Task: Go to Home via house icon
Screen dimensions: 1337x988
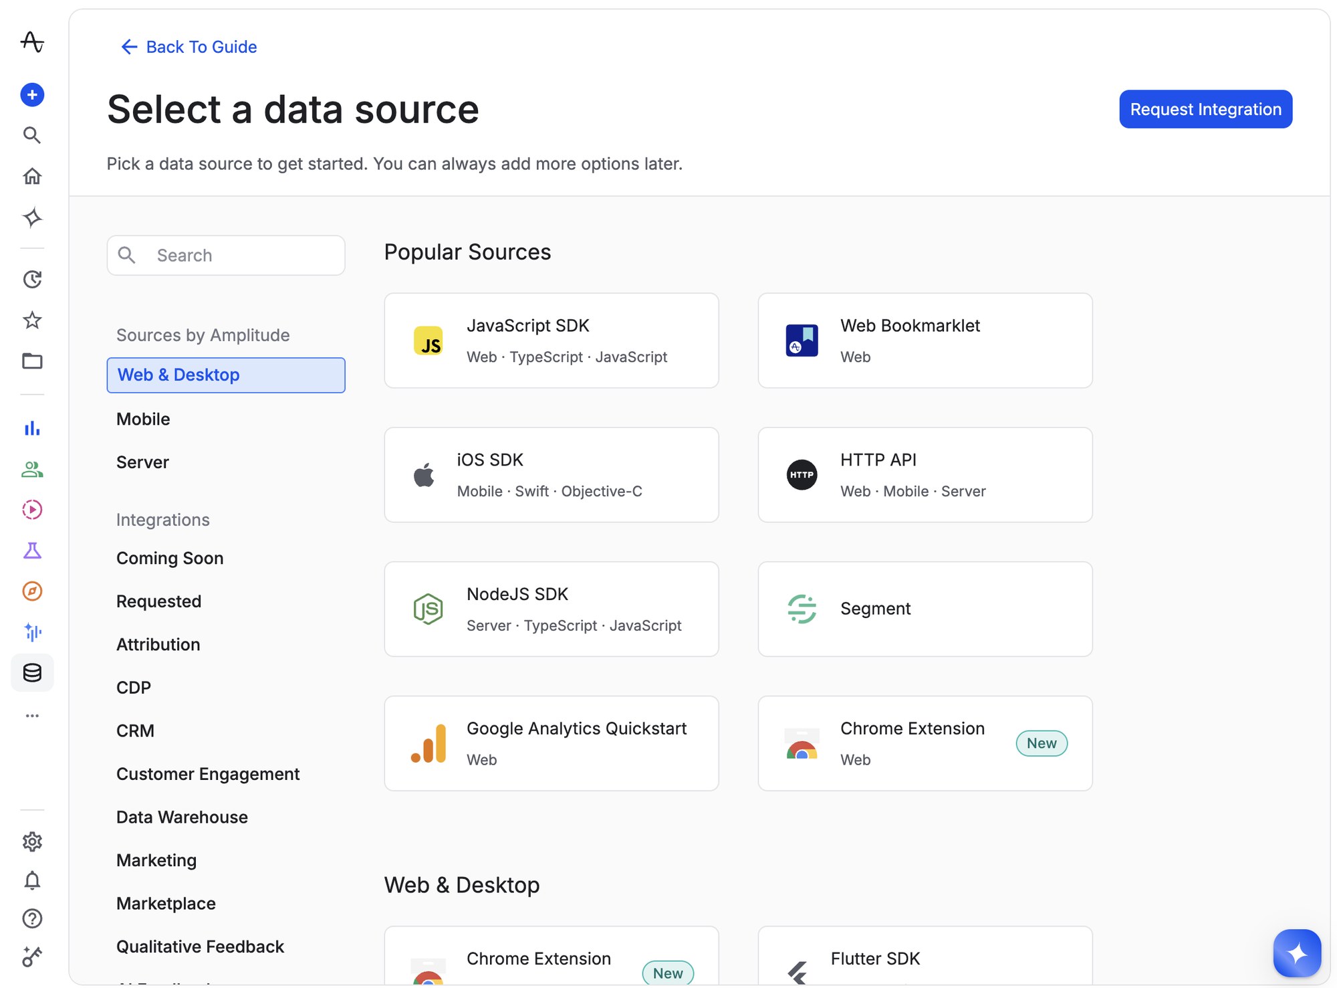Action: (x=32, y=176)
